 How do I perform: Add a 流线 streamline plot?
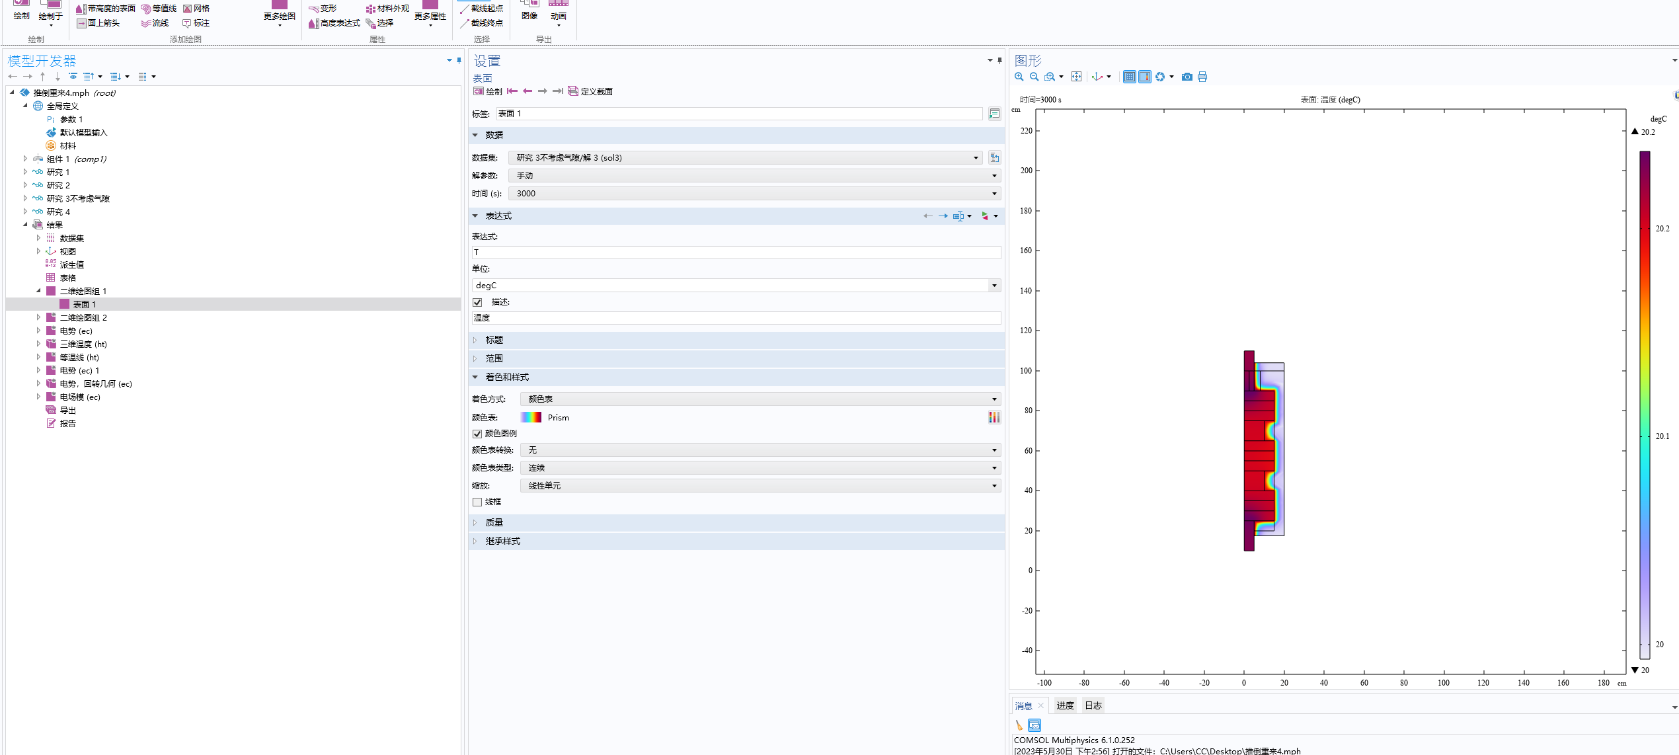coord(155,23)
